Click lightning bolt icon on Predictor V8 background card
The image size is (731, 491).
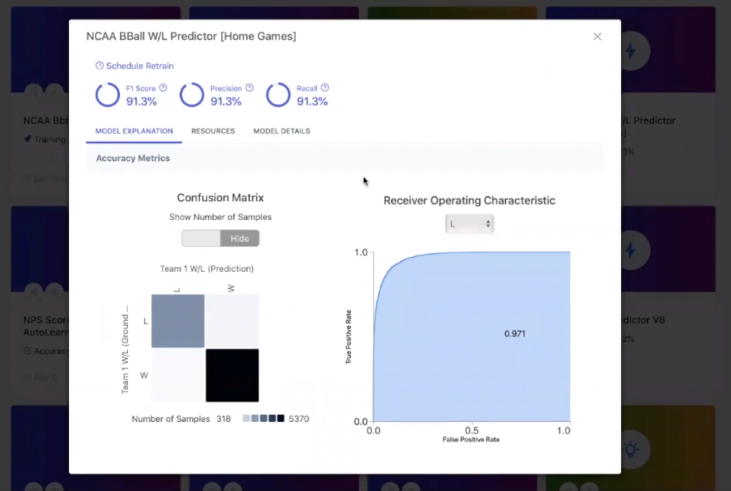[632, 251]
